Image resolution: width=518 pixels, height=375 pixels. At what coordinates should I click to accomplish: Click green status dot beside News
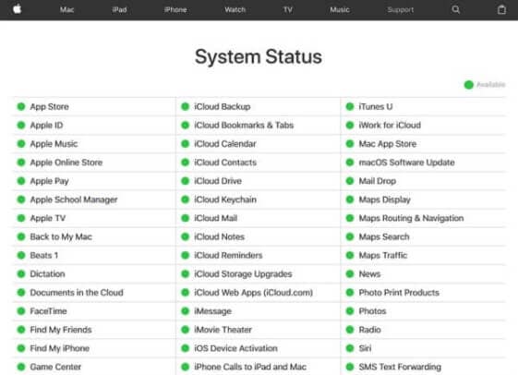[350, 274]
